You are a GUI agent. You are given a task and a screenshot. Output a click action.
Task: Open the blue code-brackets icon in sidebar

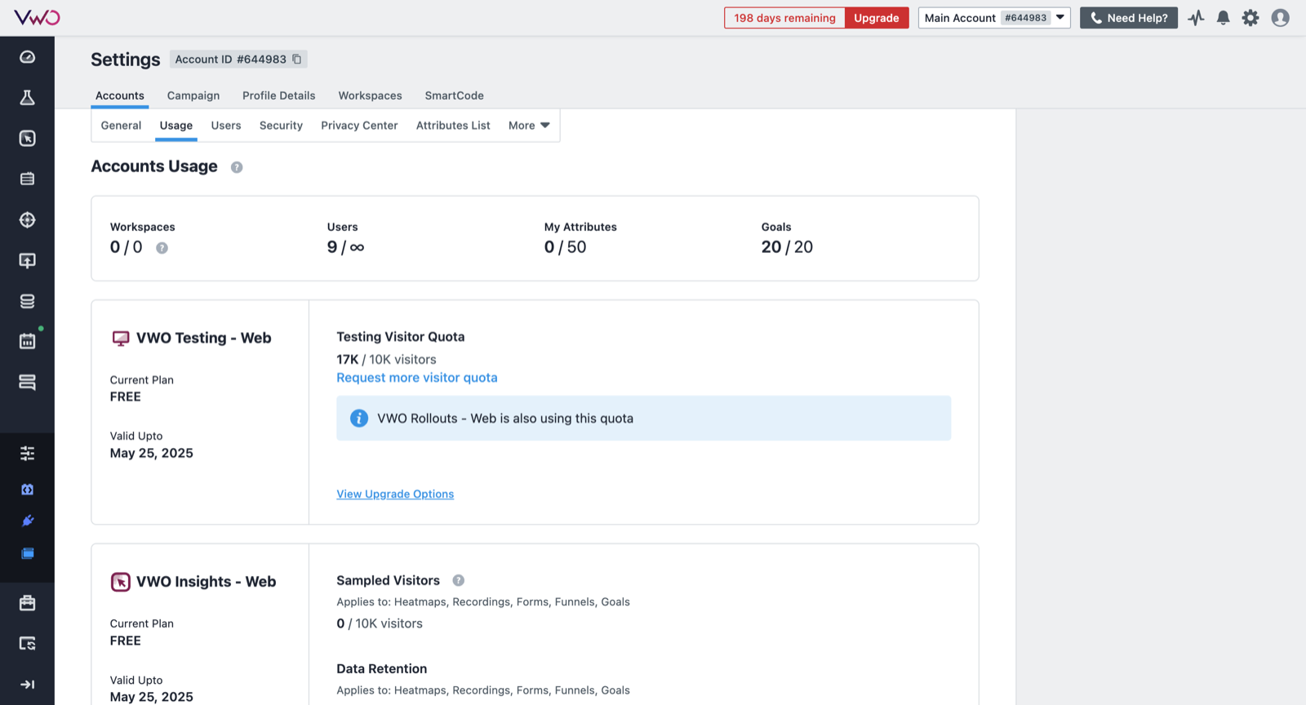pos(27,490)
